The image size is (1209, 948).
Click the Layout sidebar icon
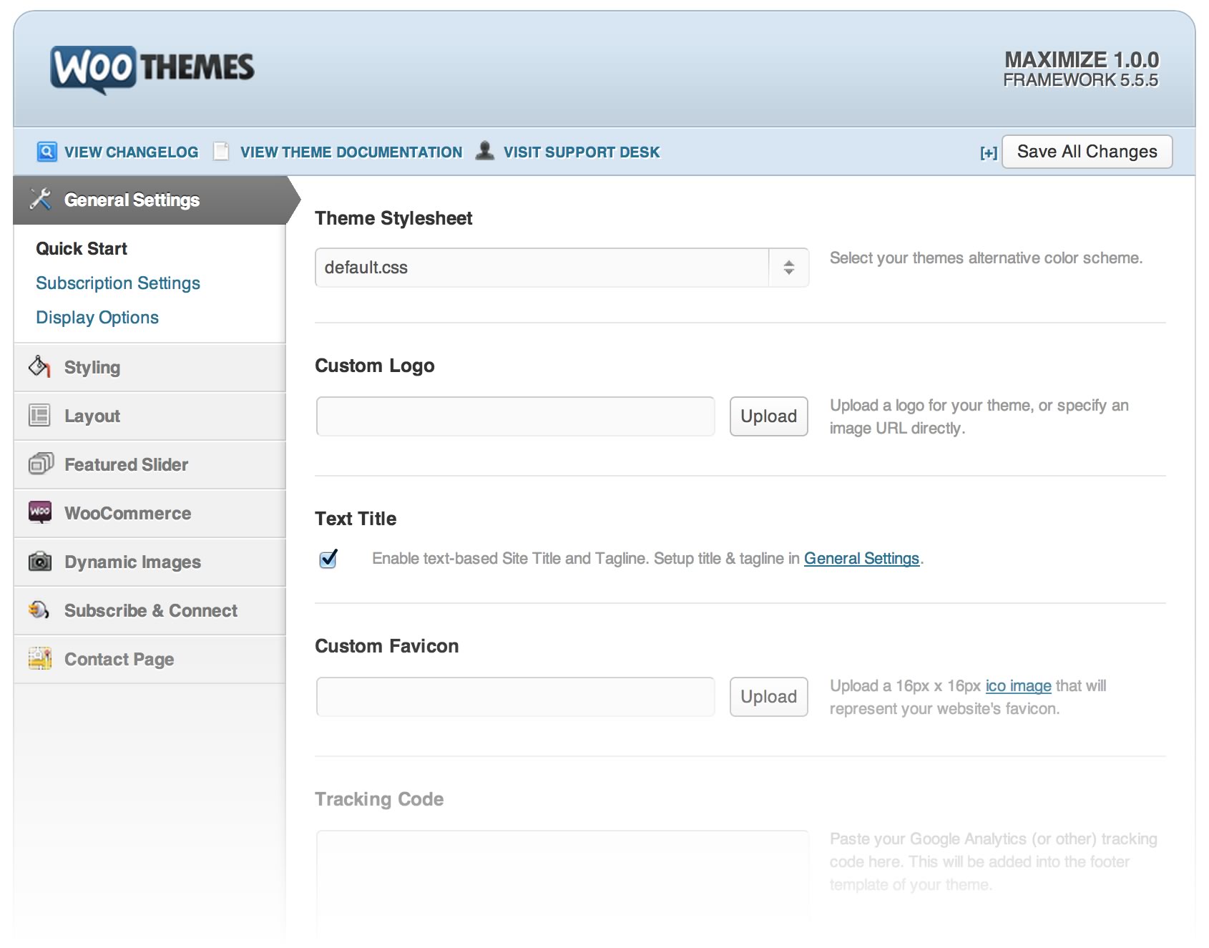pos(39,416)
